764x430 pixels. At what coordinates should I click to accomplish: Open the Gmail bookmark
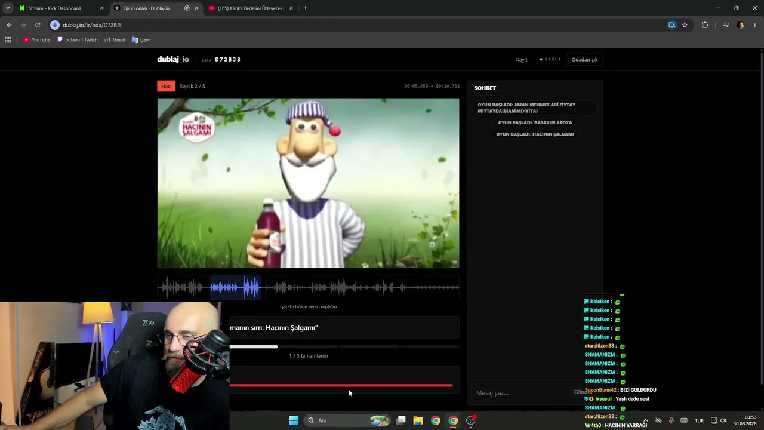coord(115,40)
